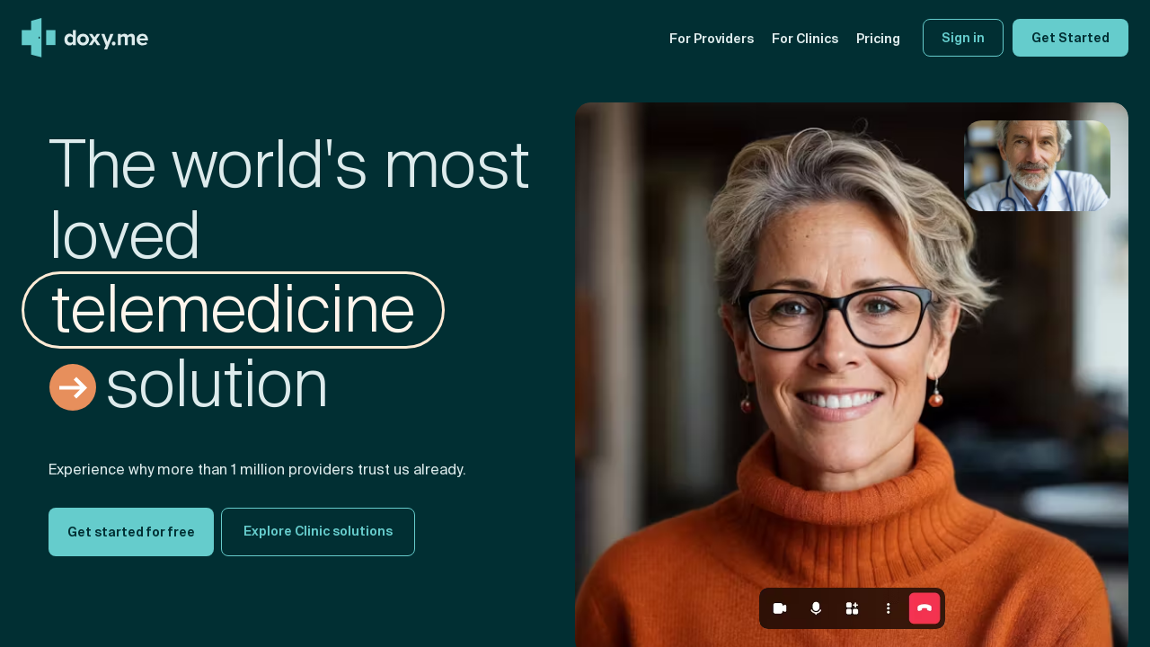Click Get started for free button

click(x=131, y=532)
